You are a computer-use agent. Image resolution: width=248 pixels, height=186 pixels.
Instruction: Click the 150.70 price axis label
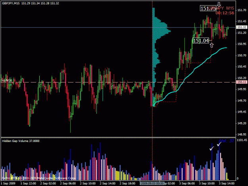pyautogui.click(x=242, y=56)
